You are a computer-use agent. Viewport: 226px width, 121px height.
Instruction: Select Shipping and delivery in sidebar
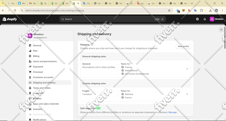(50, 83)
